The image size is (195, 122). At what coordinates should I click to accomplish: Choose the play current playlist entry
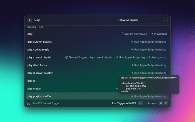pyautogui.click(x=39, y=57)
